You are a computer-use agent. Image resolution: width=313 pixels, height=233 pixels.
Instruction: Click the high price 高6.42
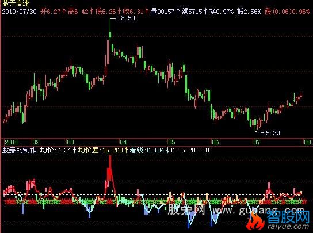78,12
